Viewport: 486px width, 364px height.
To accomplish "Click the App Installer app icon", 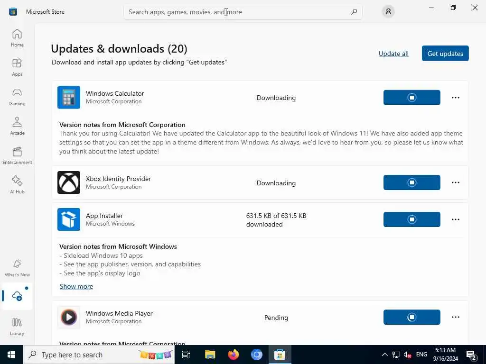I will click(69, 219).
